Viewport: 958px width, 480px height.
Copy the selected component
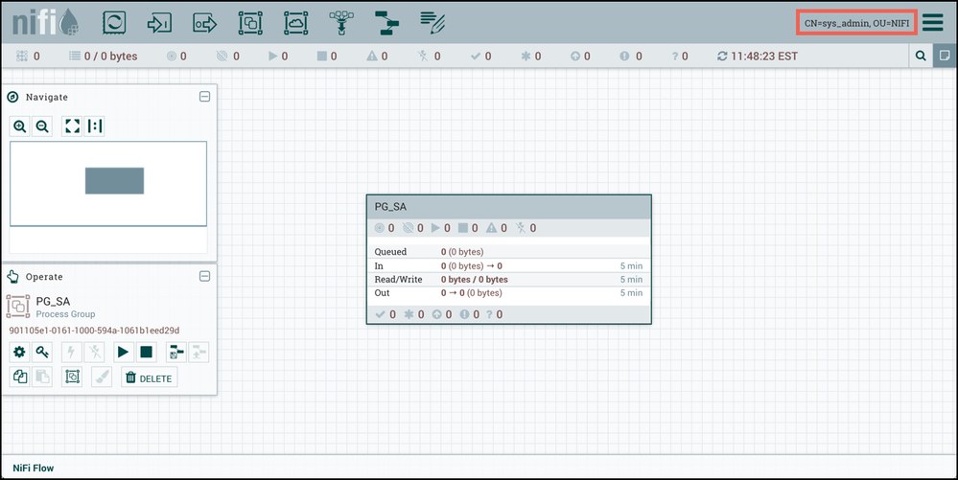(x=19, y=377)
